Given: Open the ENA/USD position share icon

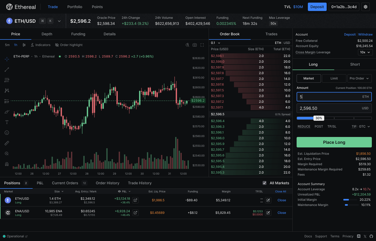Looking at the screenshot, I should coord(135,213).
